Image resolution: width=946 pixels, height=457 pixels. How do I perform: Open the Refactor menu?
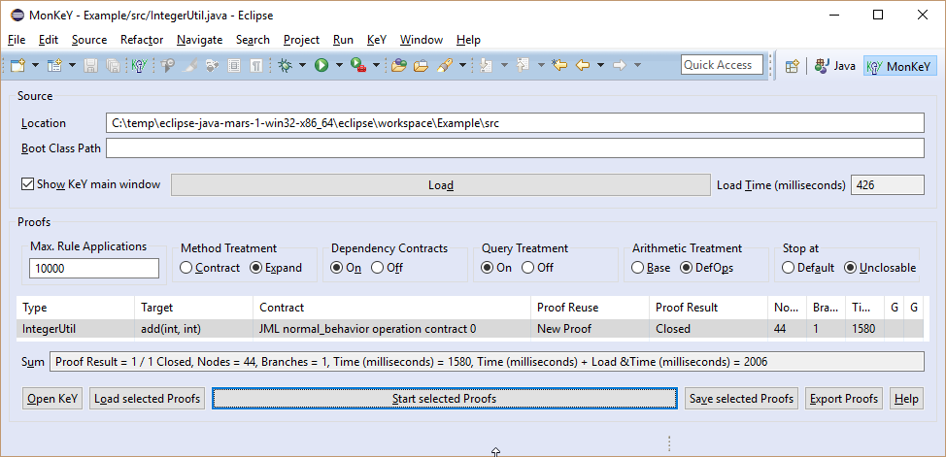(x=142, y=40)
